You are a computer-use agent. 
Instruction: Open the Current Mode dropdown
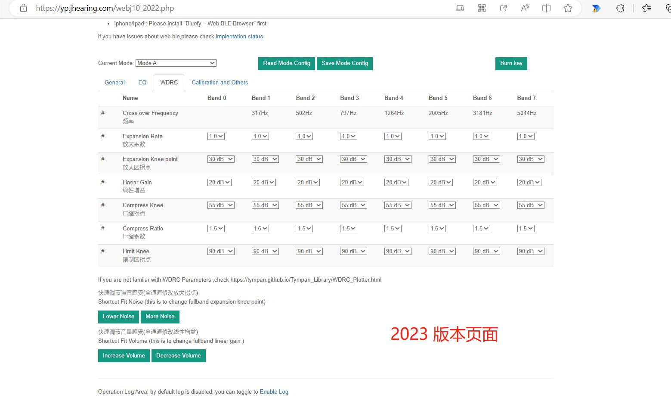pos(176,63)
